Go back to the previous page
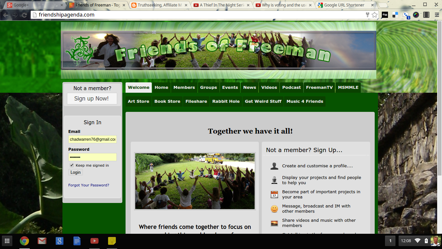442x249 pixels. (x=6, y=15)
